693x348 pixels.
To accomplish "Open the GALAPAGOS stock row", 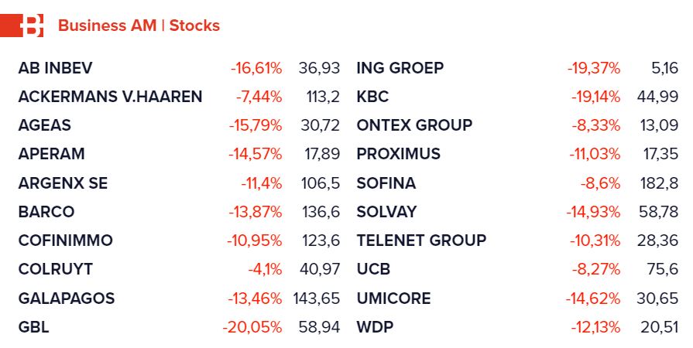I will (x=66, y=299).
